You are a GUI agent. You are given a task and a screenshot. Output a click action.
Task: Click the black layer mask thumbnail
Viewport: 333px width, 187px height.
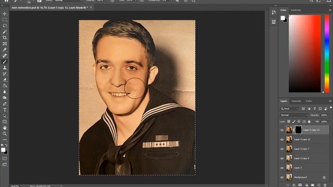pyautogui.click(x=298, y=130)
